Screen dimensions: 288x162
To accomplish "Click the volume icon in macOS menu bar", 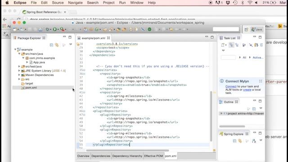I will pyautogui.click(x=256, y=3).
